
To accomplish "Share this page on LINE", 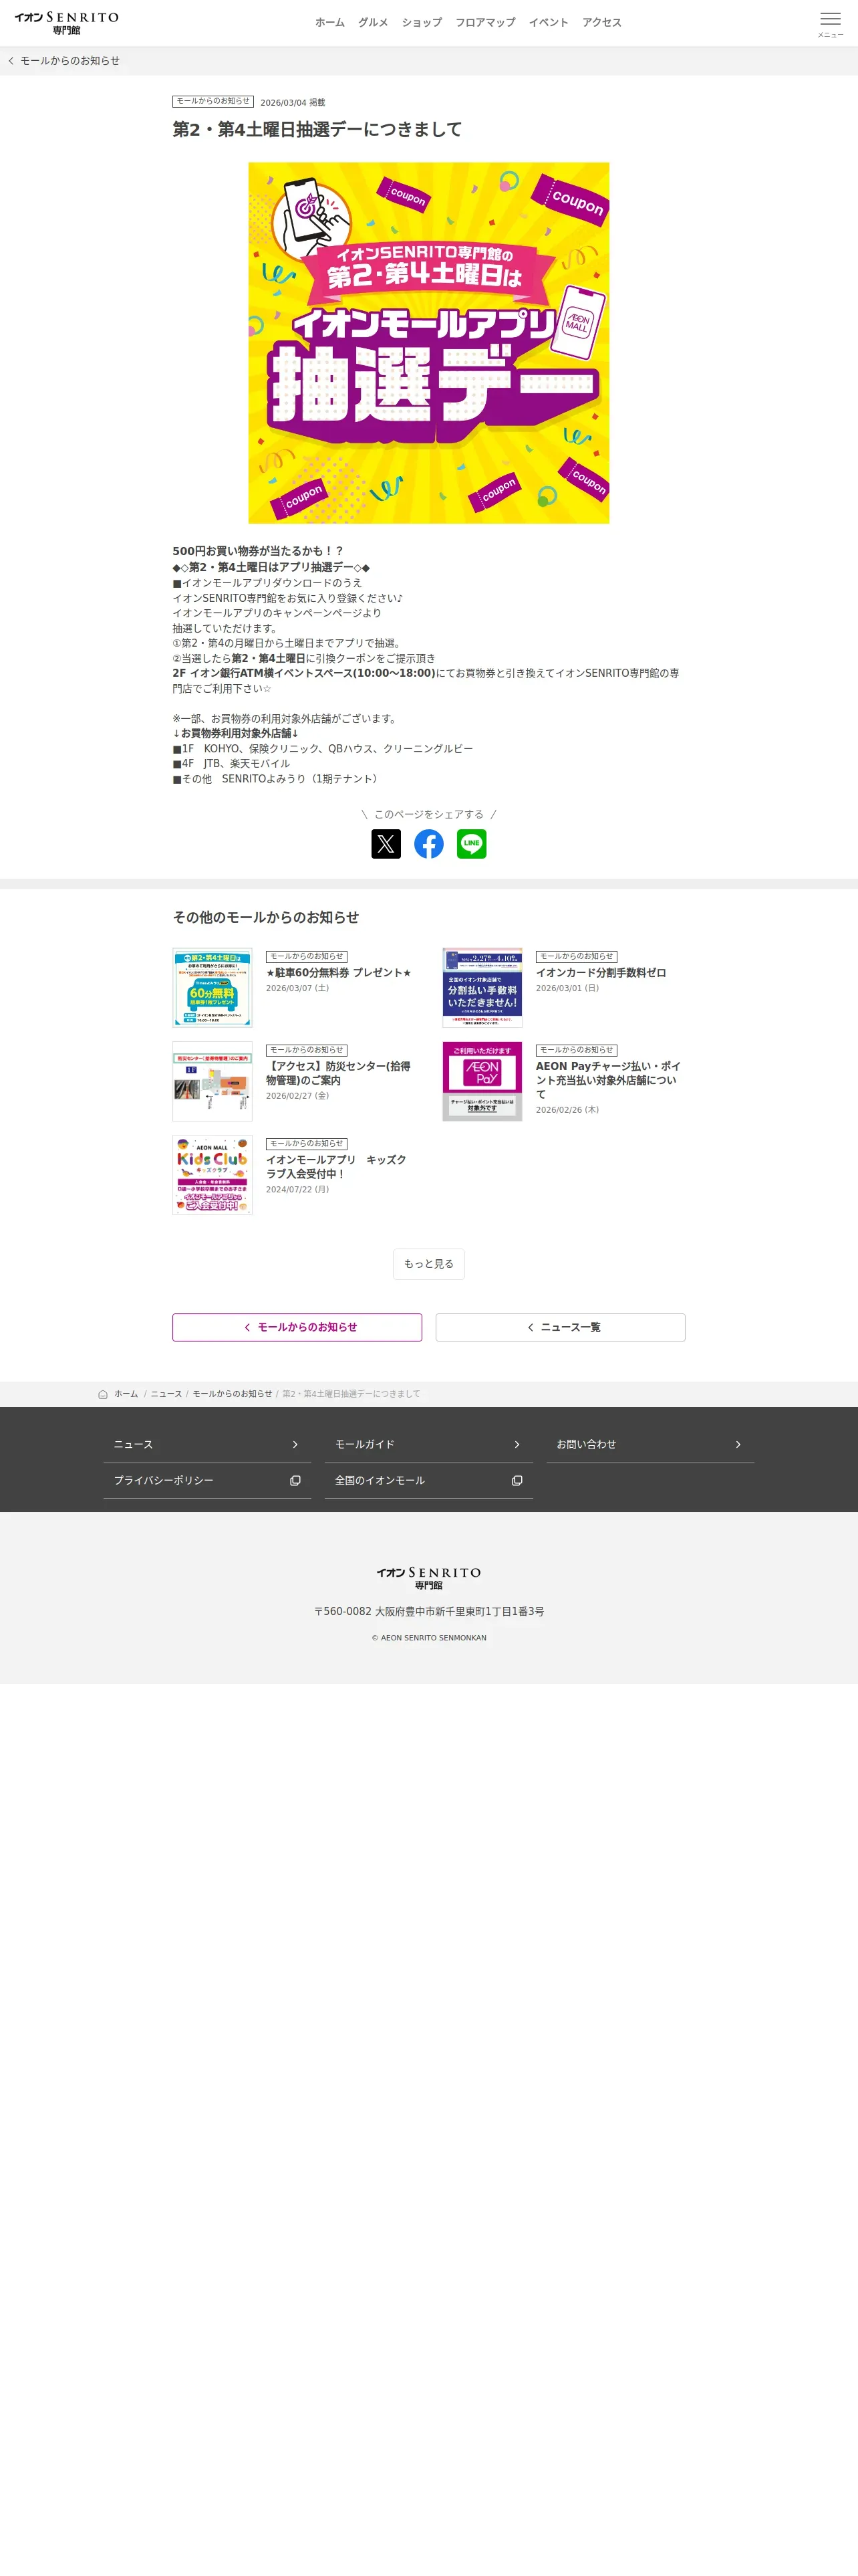I will click(x=472, y=844).
